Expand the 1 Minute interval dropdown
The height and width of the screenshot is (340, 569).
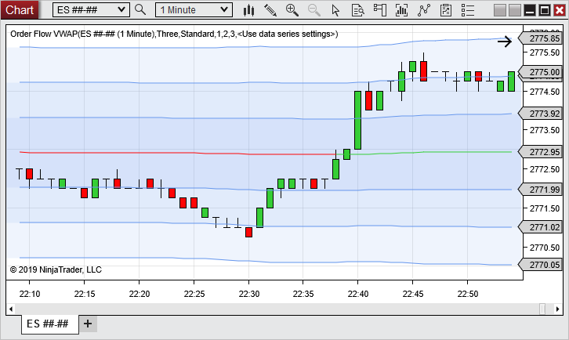(x=225, y=10)
